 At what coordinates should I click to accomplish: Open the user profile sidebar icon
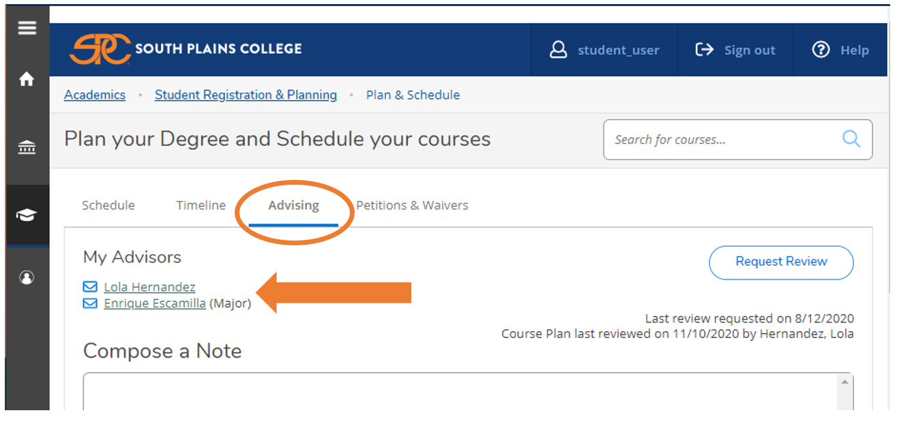[x=27, y=277]
